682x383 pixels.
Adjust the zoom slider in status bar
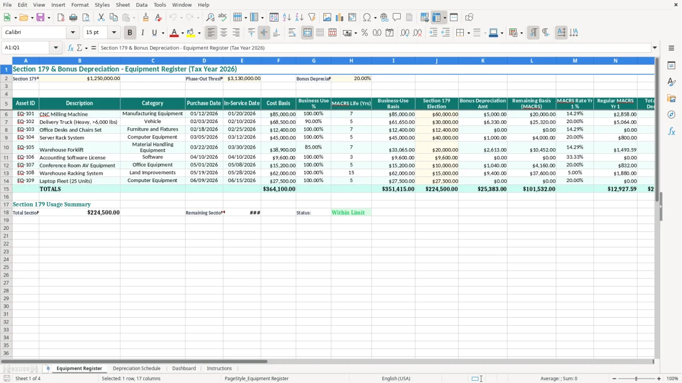(636, 378)
